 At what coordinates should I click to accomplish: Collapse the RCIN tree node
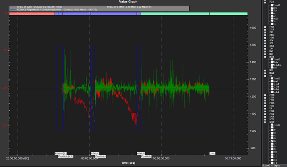pos(265,122)
